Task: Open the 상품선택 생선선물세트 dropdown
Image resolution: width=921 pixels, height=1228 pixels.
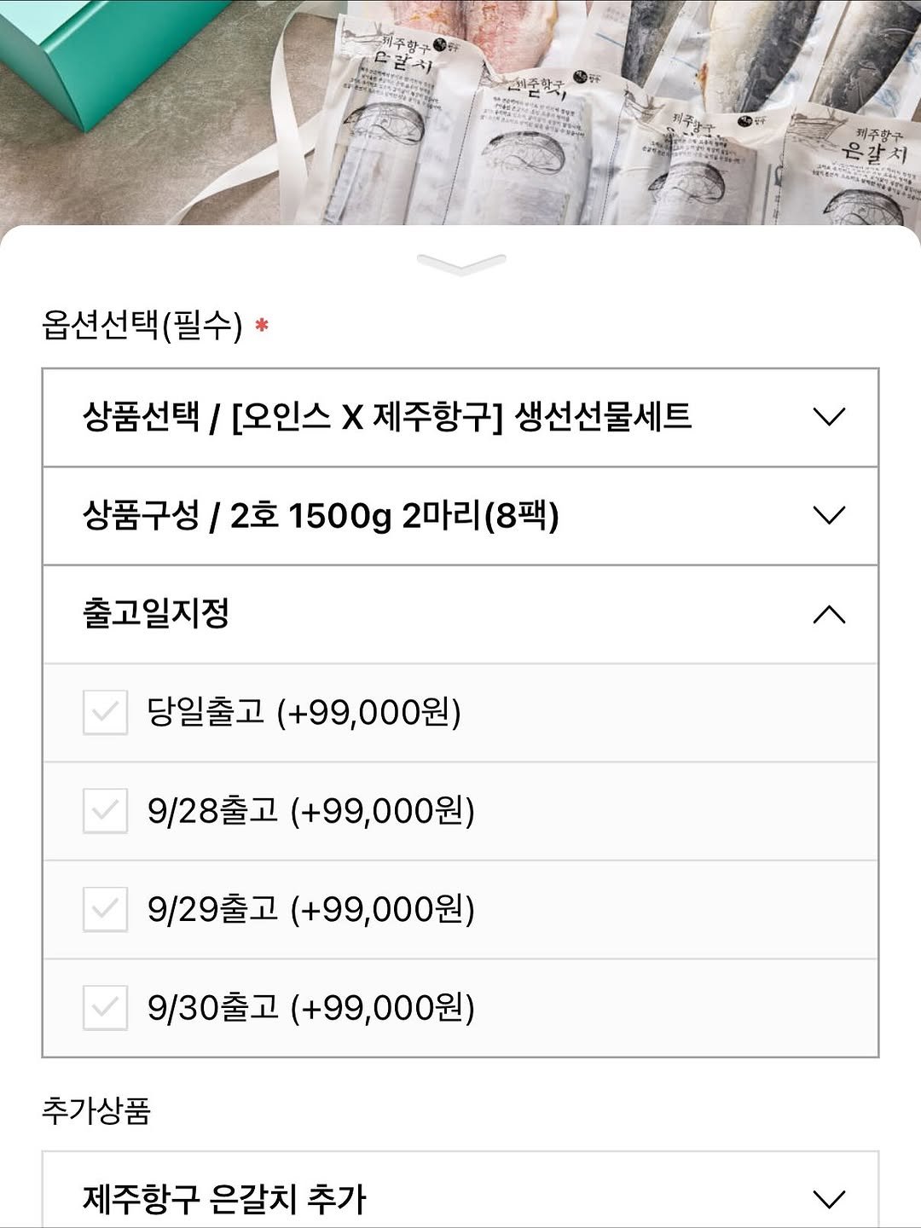Action: point(386,417)
